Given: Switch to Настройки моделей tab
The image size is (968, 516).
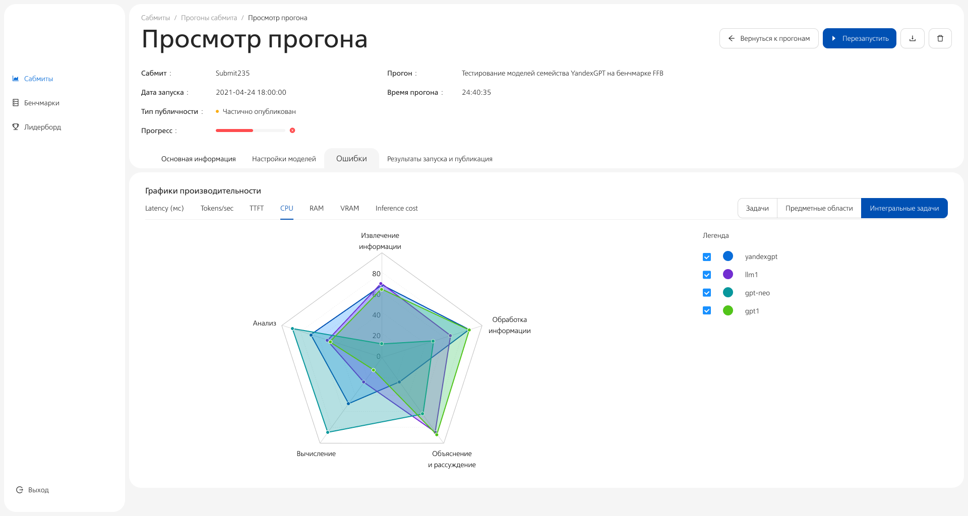Looking at the screenshot, I should point(284,159).
